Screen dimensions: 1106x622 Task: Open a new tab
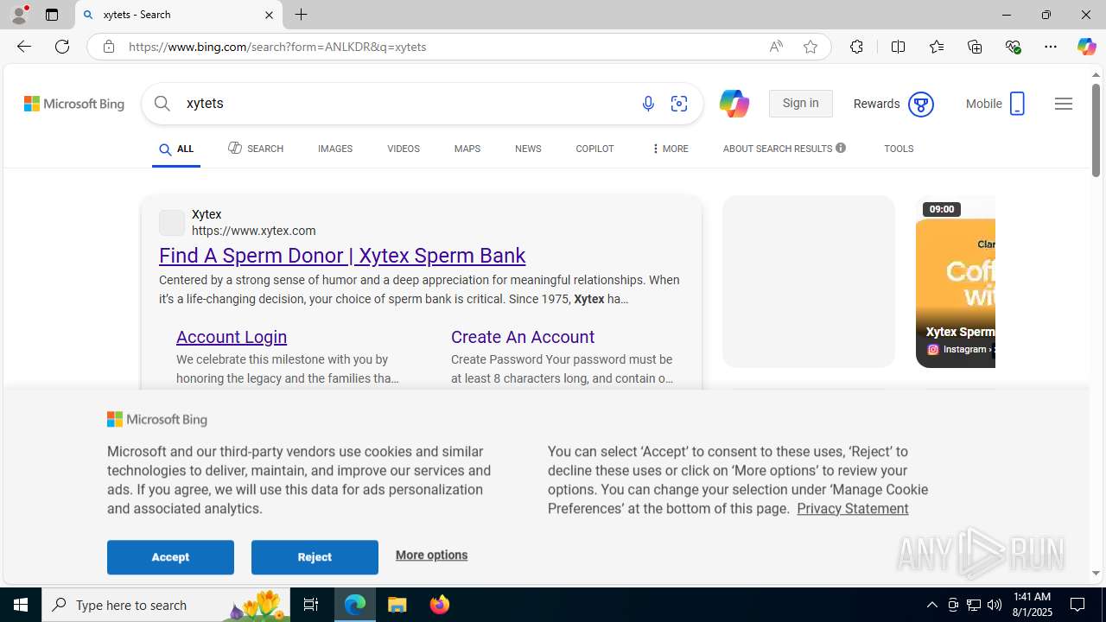click(302, 15)
